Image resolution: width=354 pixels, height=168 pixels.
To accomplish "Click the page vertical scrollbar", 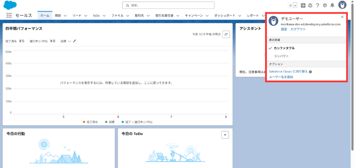I will tap(353, 76).
